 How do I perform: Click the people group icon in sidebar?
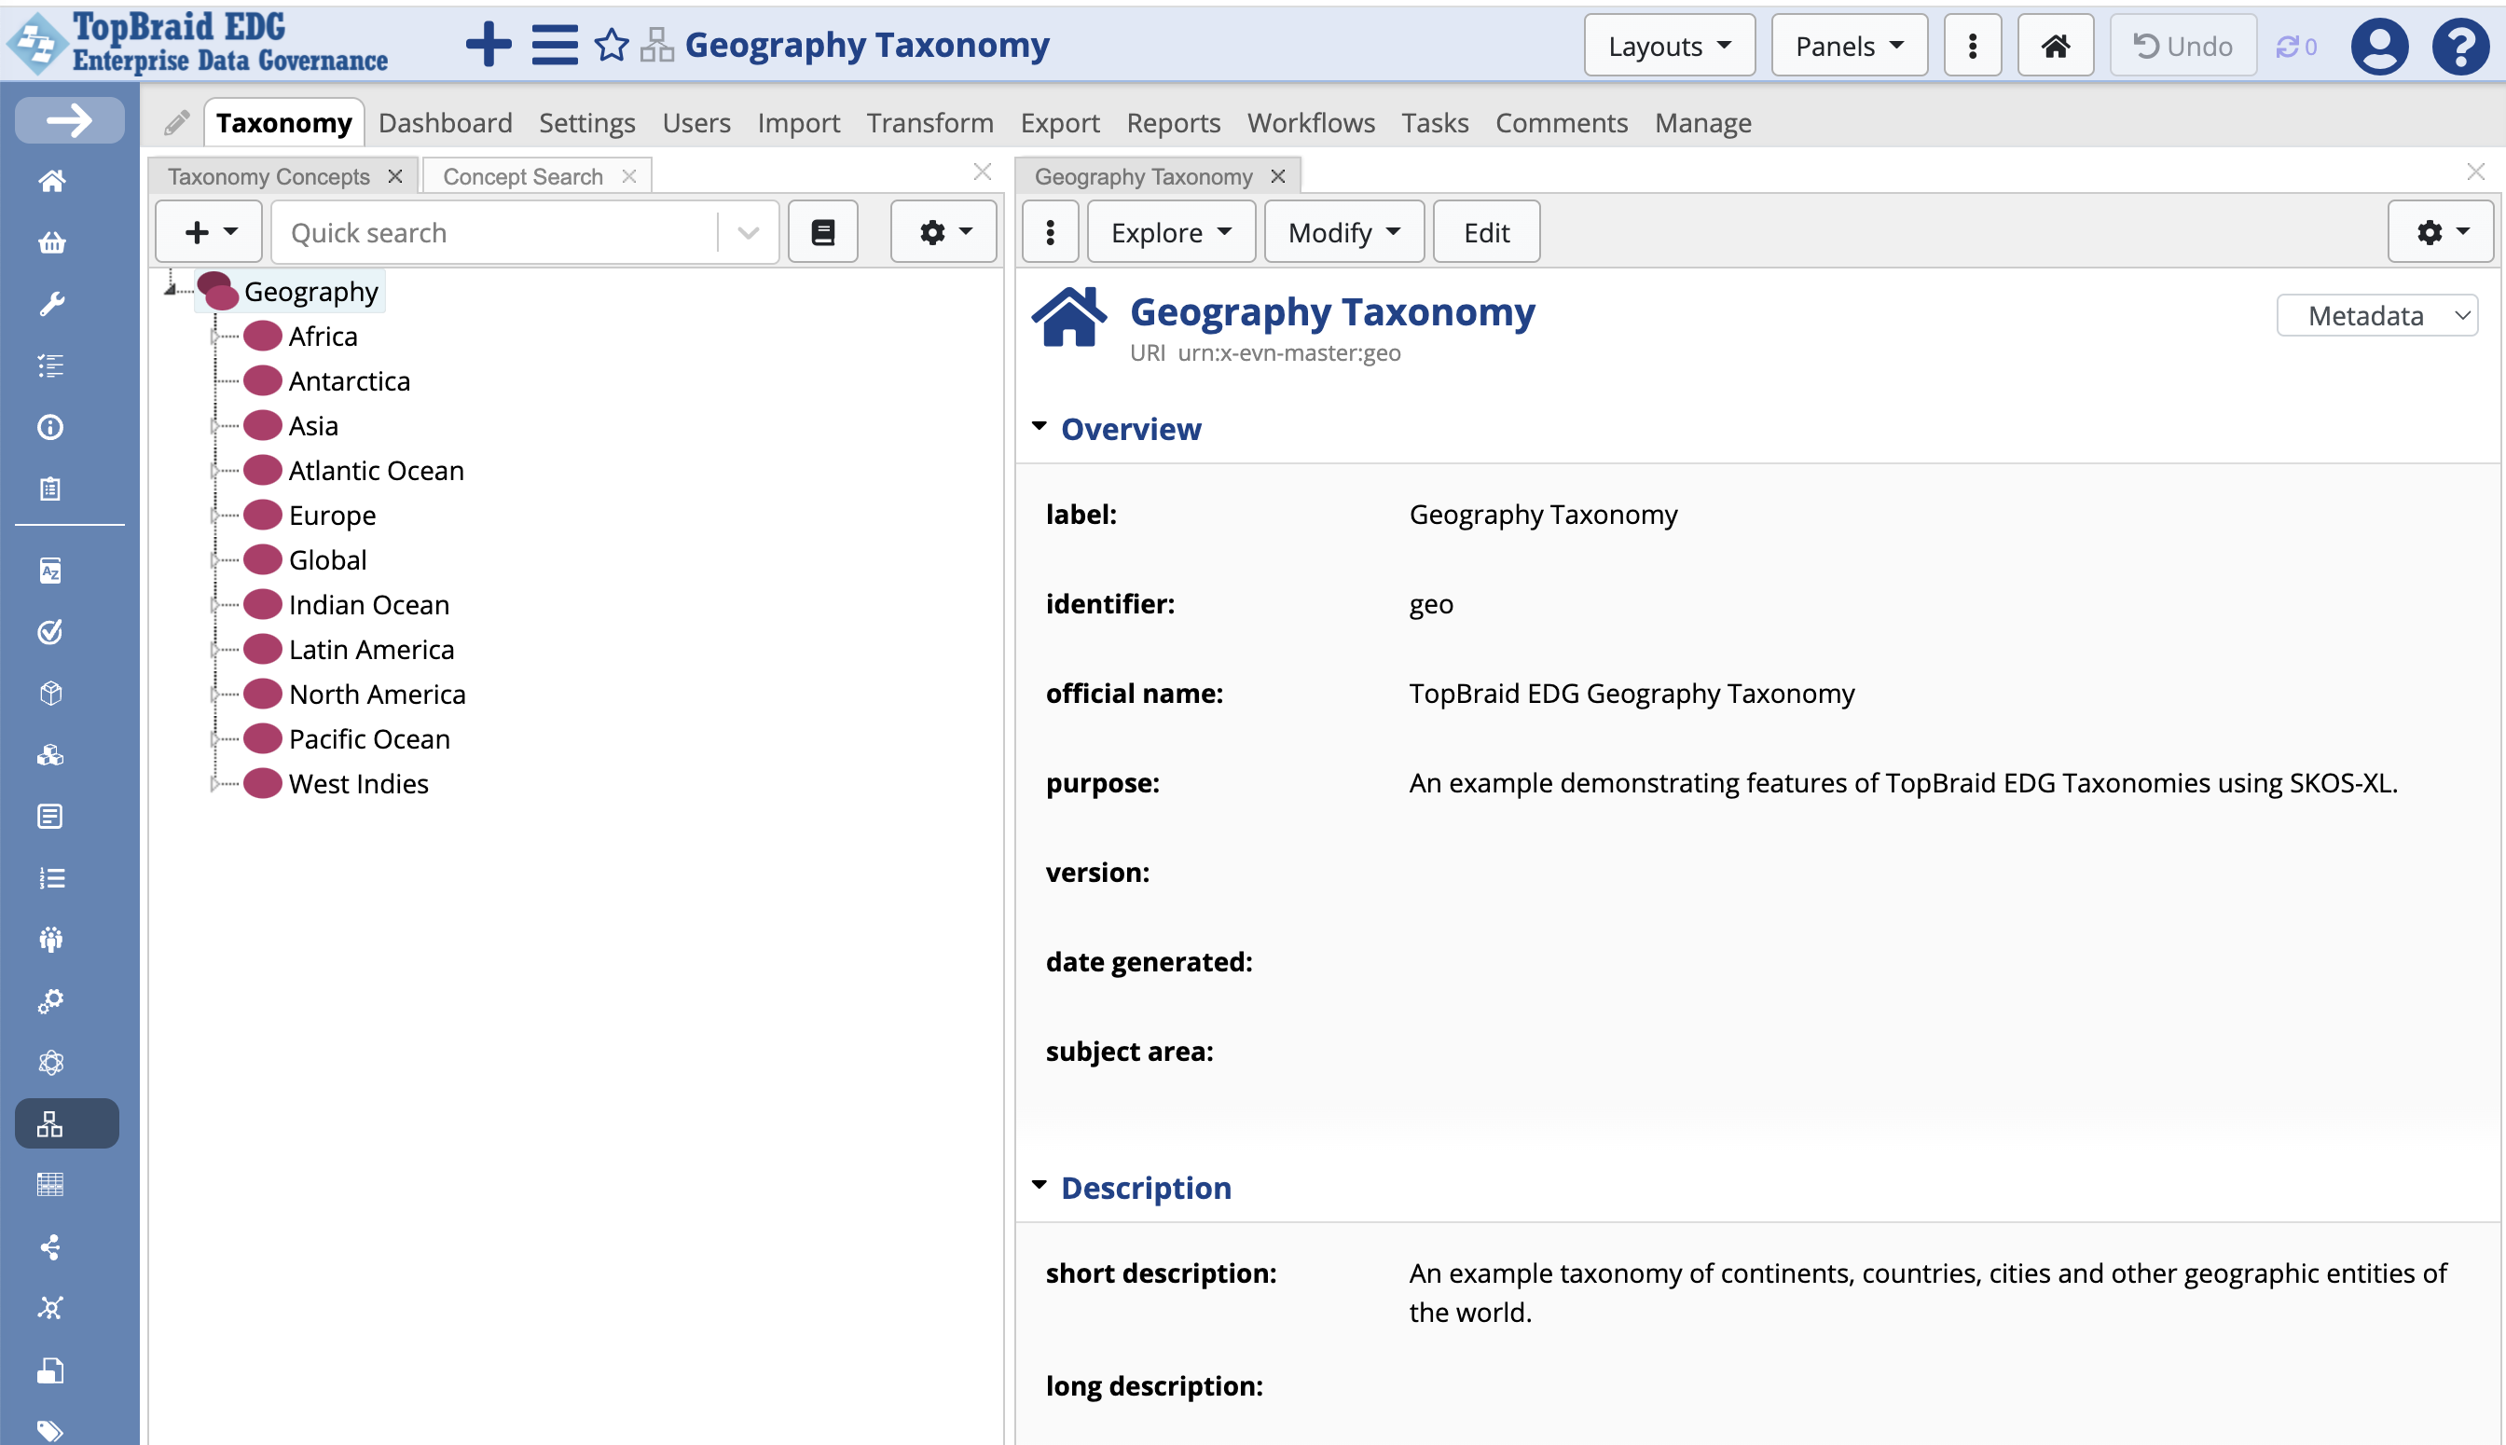point(50,939)
